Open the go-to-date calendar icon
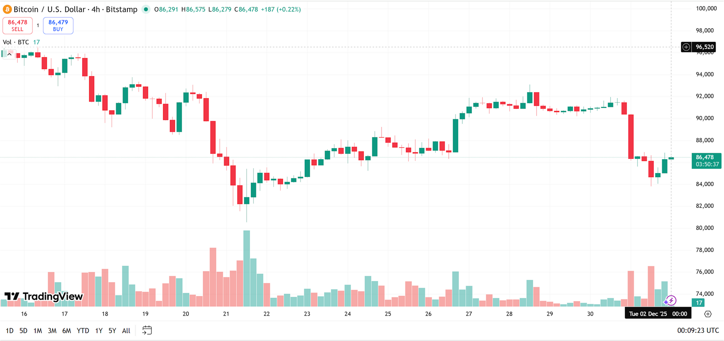Viewport: 724px width, 341px height. [x=147, y=330]
